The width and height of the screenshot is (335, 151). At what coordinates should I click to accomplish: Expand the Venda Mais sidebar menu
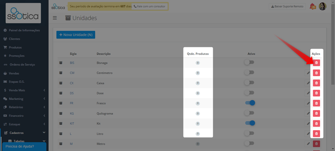(x=24, y=90)
